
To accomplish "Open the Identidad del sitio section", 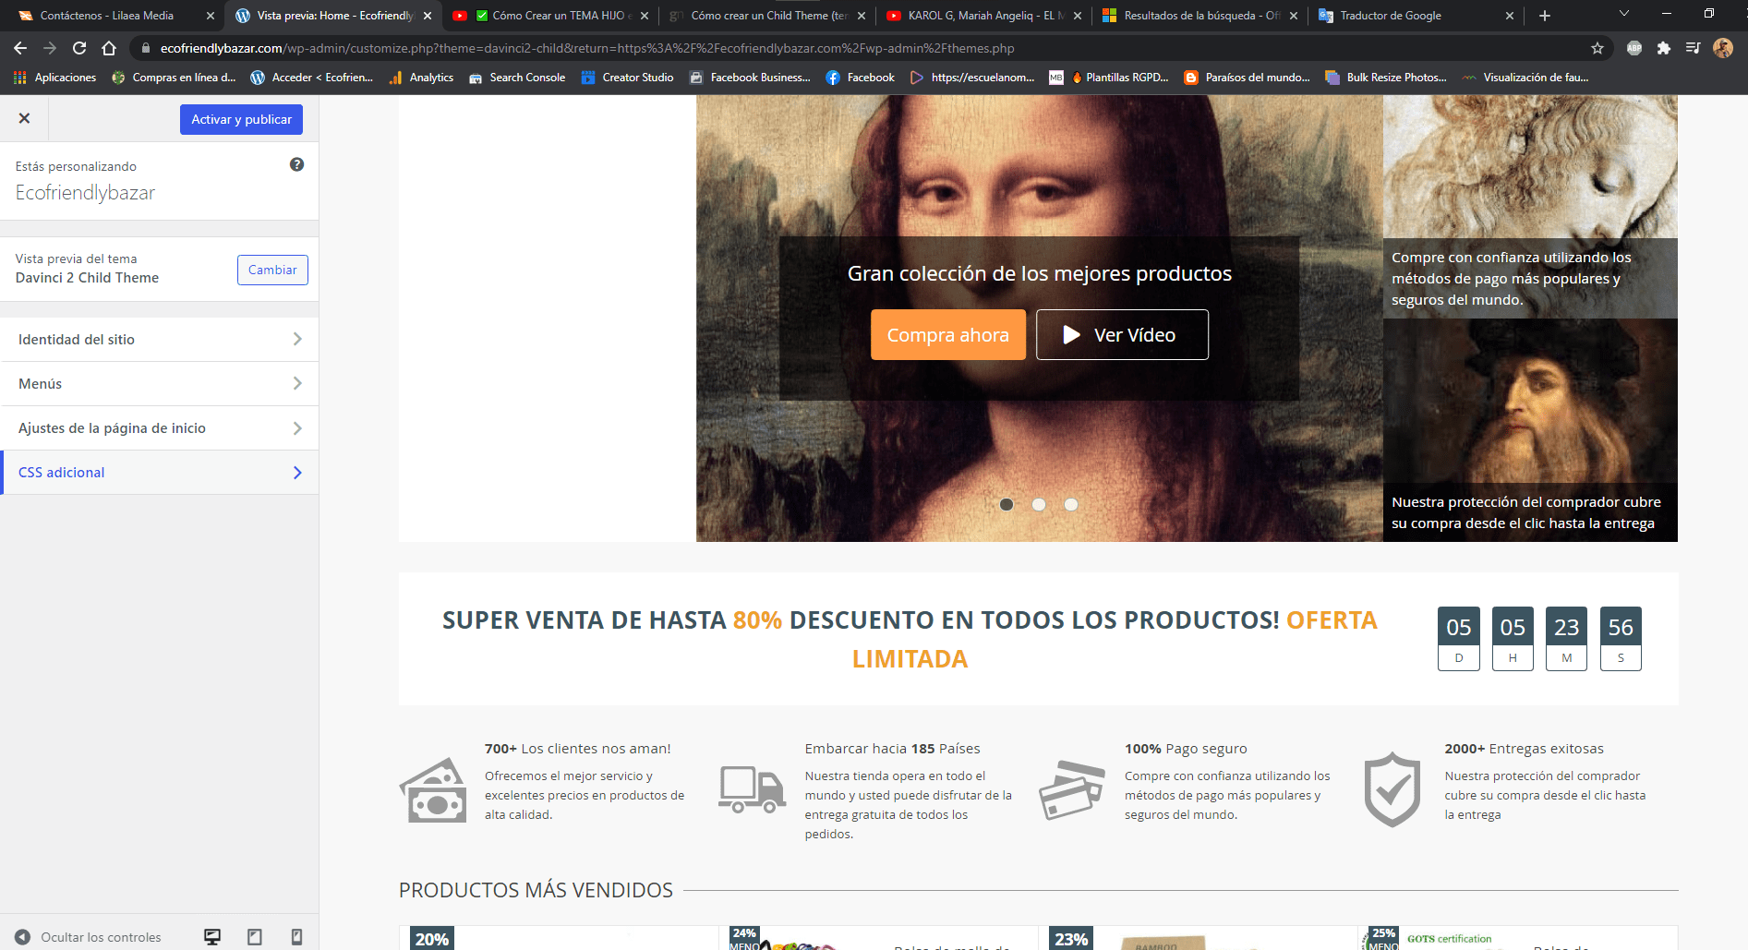I will click(x=159, y=339).
